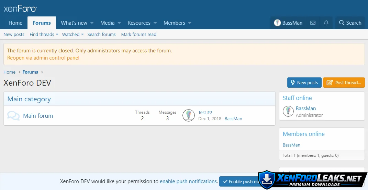Click the XenForo logo
Viewport: 368px width, 190px height.
coord(20,9)
